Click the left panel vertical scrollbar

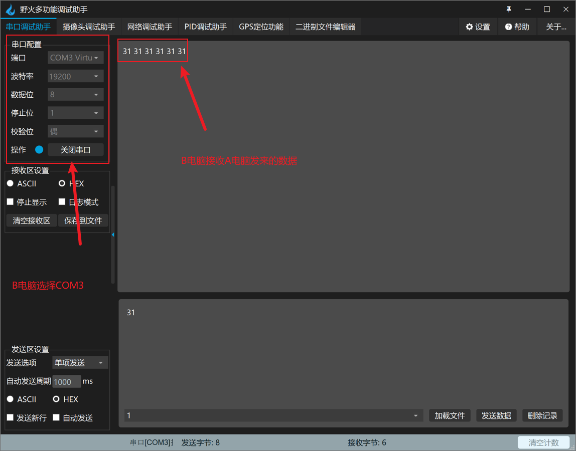coord(113,235)
